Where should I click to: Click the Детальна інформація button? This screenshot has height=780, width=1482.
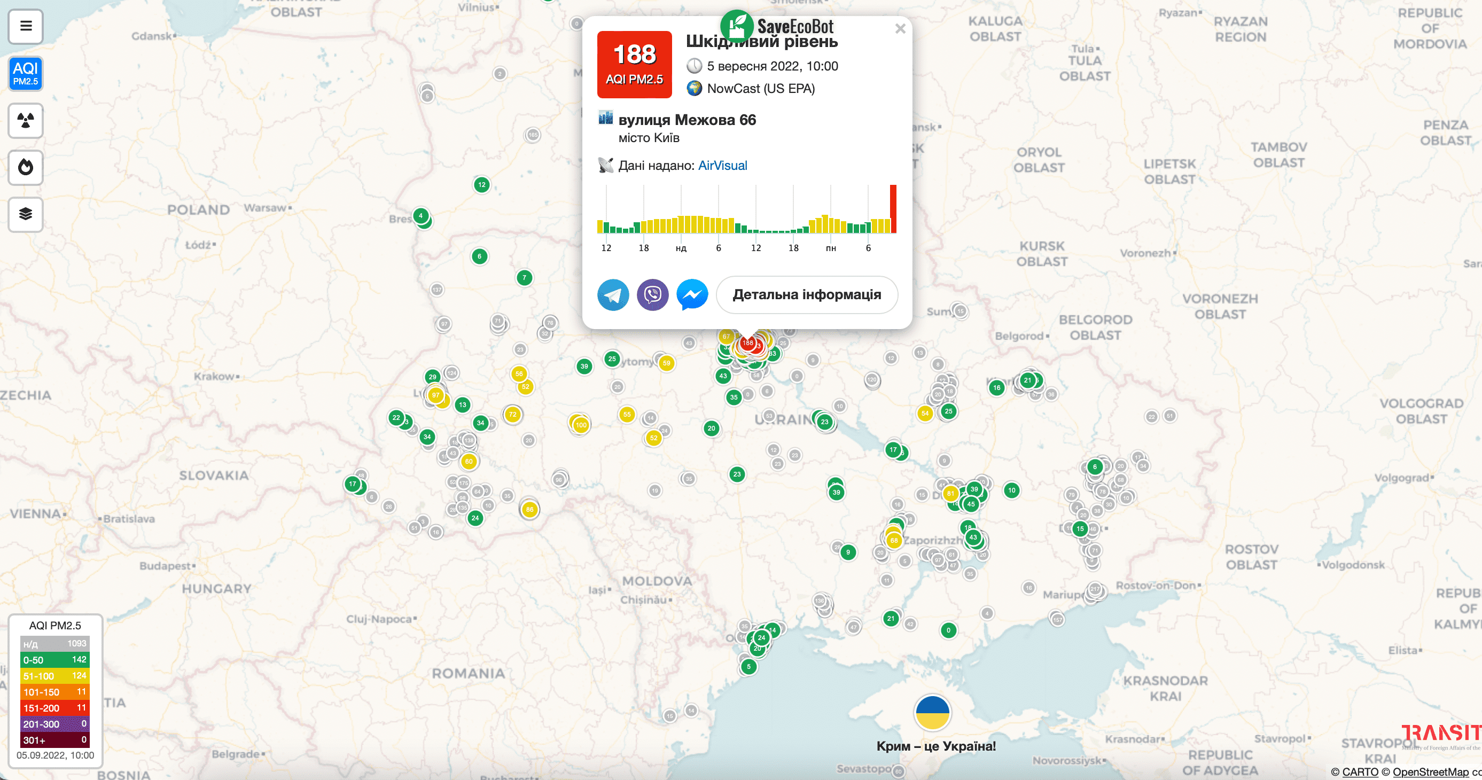click(806, 295)
